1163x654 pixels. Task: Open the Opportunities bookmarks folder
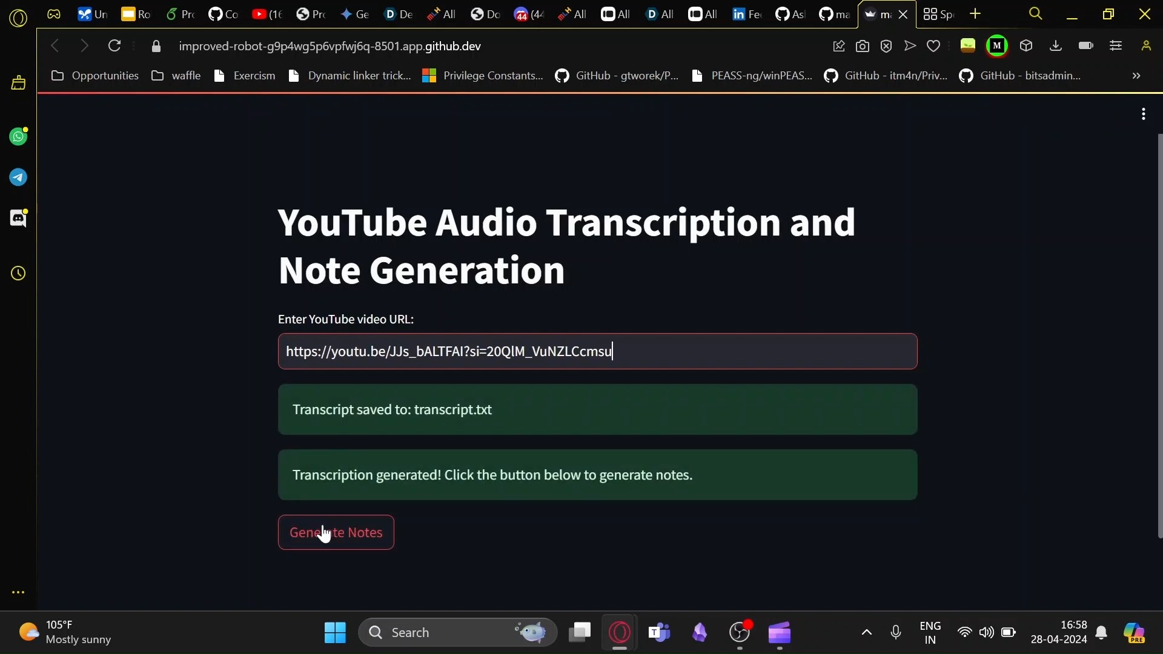(x=95, y=76)
